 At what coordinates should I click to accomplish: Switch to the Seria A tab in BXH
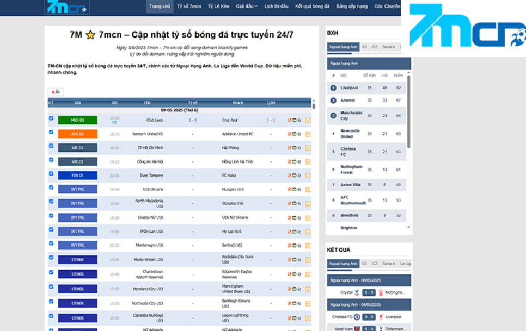(388, 47)
